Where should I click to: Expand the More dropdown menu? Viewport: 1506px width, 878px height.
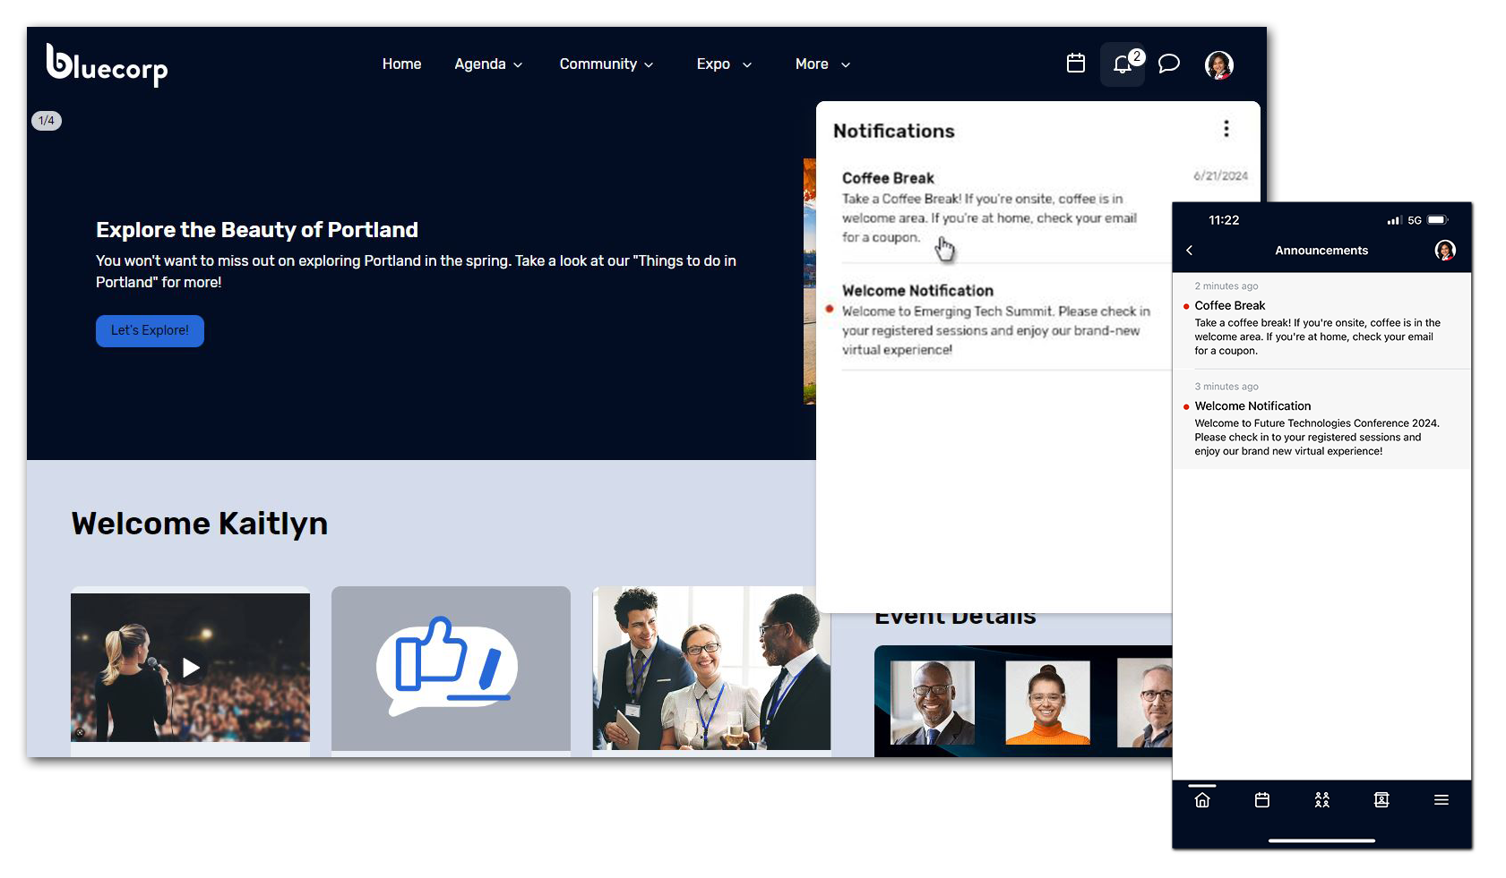[x=822, y=64]
